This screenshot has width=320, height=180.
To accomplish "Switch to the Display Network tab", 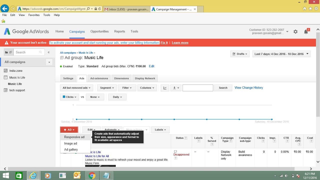I will pos(145,78).
